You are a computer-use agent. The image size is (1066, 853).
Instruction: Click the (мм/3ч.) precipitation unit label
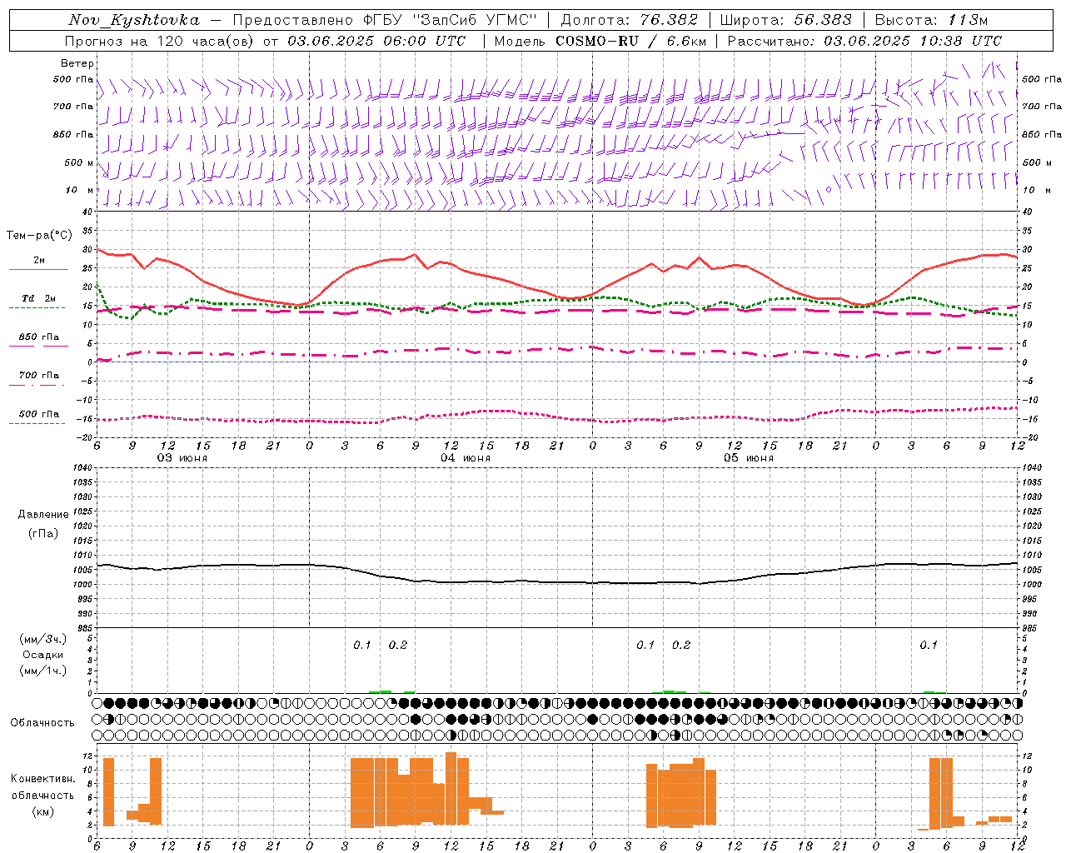[x=43, y=639]
